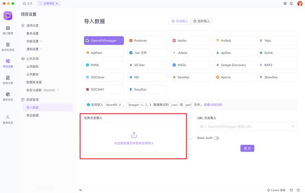Choose the OpenAPI/Swagger import format
The image size is (305, 193).
click(104, 41)
